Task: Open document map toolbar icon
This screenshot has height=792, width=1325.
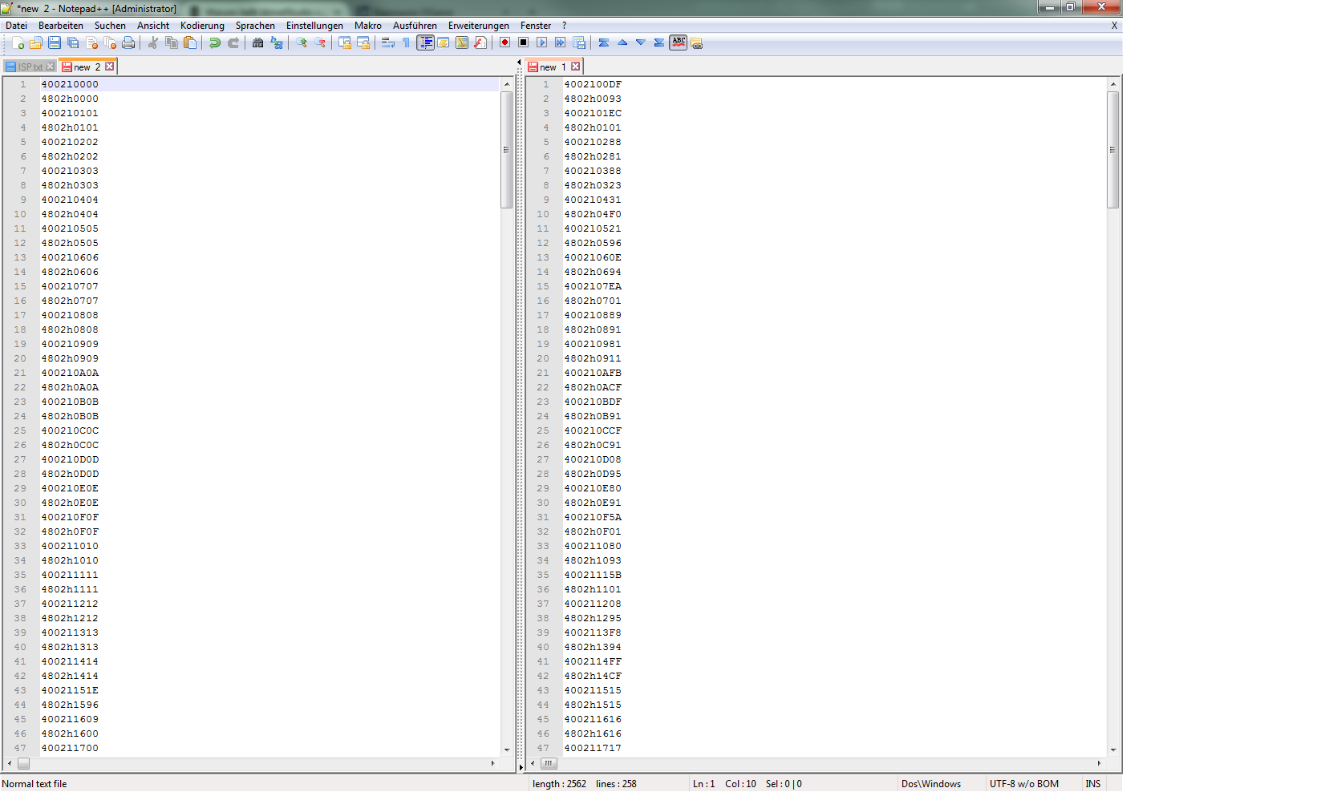Action: (x=462, y=42)
